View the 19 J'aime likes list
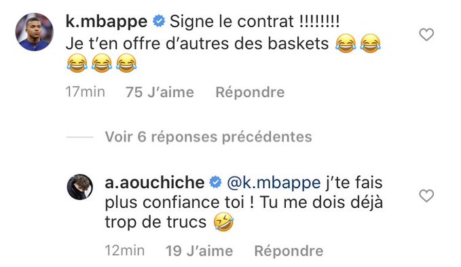This screenshot has width=461, height=267. click(200, 251)
